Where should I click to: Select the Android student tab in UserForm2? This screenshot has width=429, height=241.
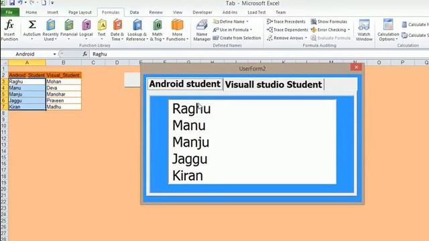pos(185,84)
